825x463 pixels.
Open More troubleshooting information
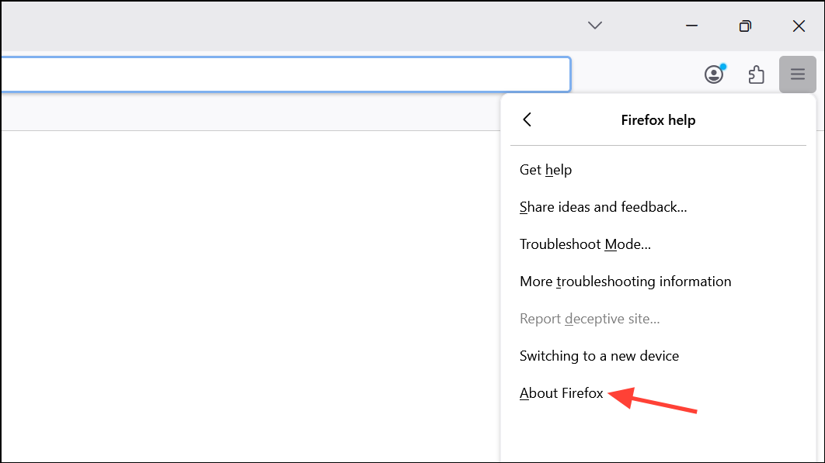(625, 282)
